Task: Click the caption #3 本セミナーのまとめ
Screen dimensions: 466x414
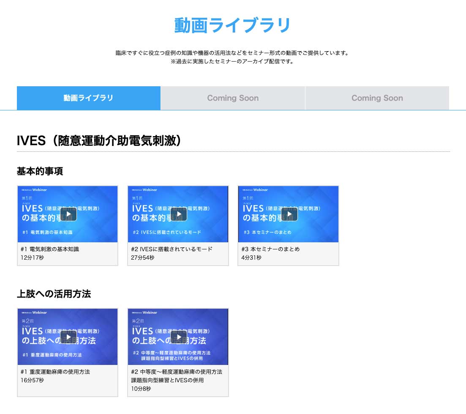Action: [x=270, y=249]
